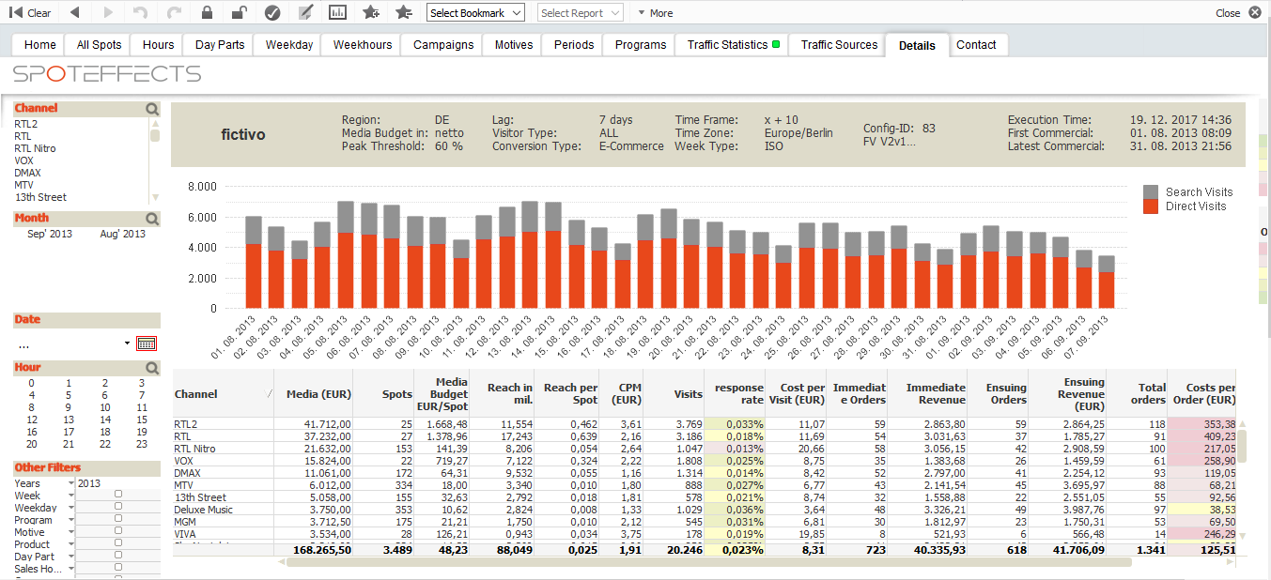Clear all selections with the Clear button
The image size is (1271, 580).
[30, 13]
